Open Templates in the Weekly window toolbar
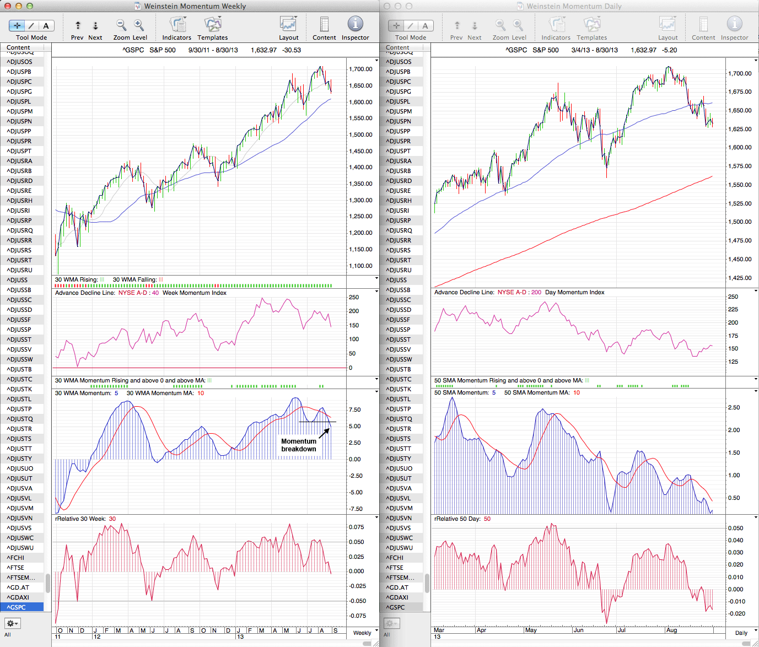 click(x=213, y=24)
